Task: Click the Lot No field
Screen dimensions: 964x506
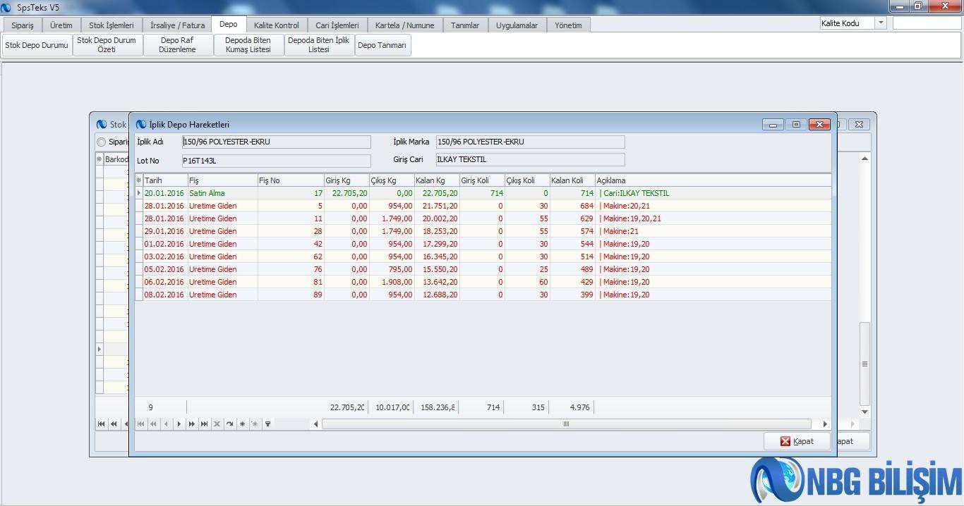Action: click(276, 161)
